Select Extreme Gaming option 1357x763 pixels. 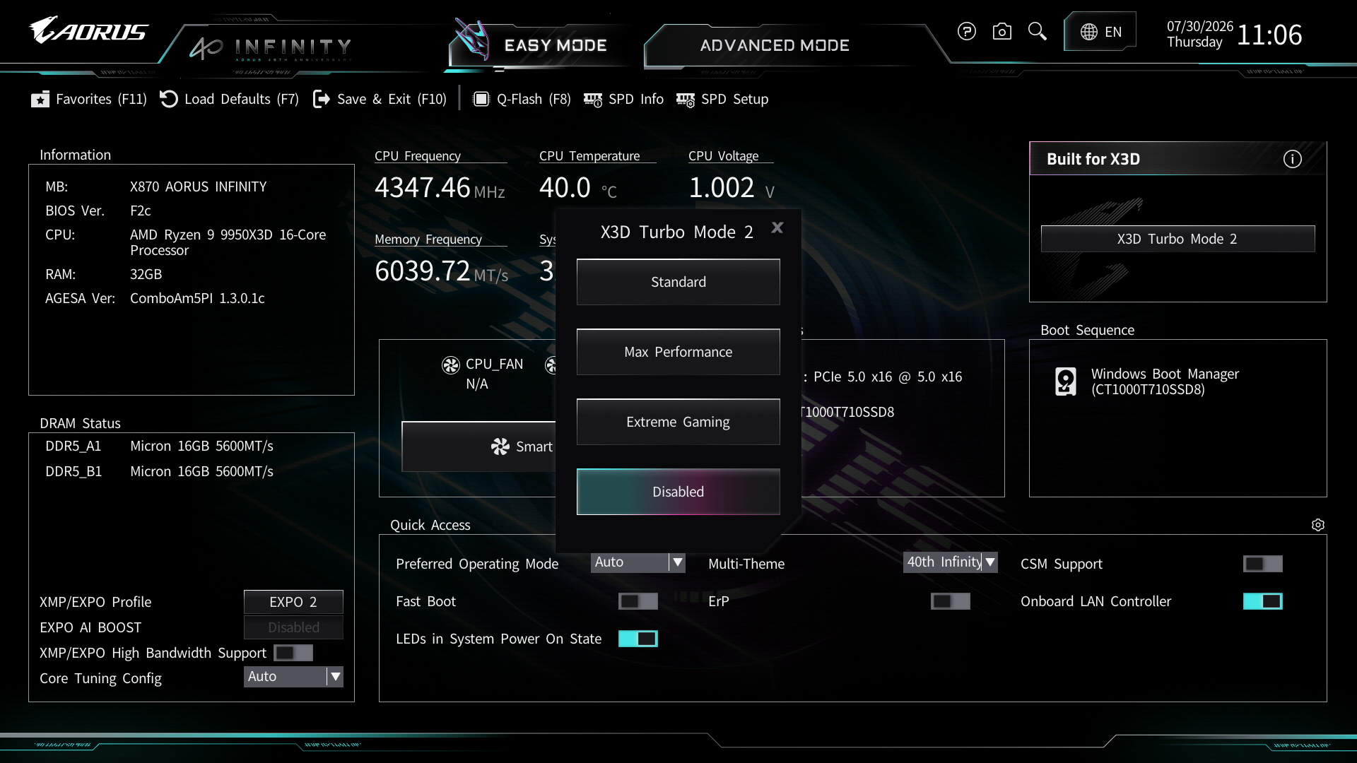678,422
